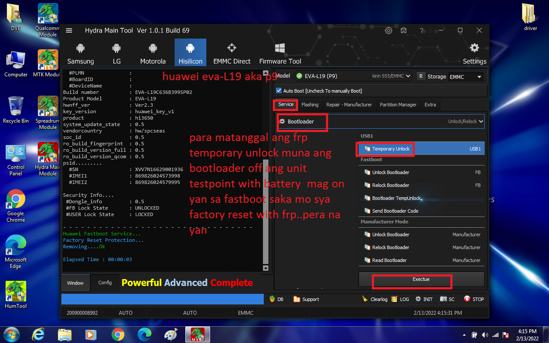
Task: Open the Firmware Tool module
Action: click(x=280, y=53)
